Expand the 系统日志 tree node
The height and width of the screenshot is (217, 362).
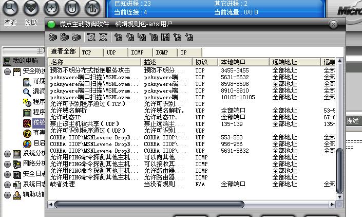[7, 185]
